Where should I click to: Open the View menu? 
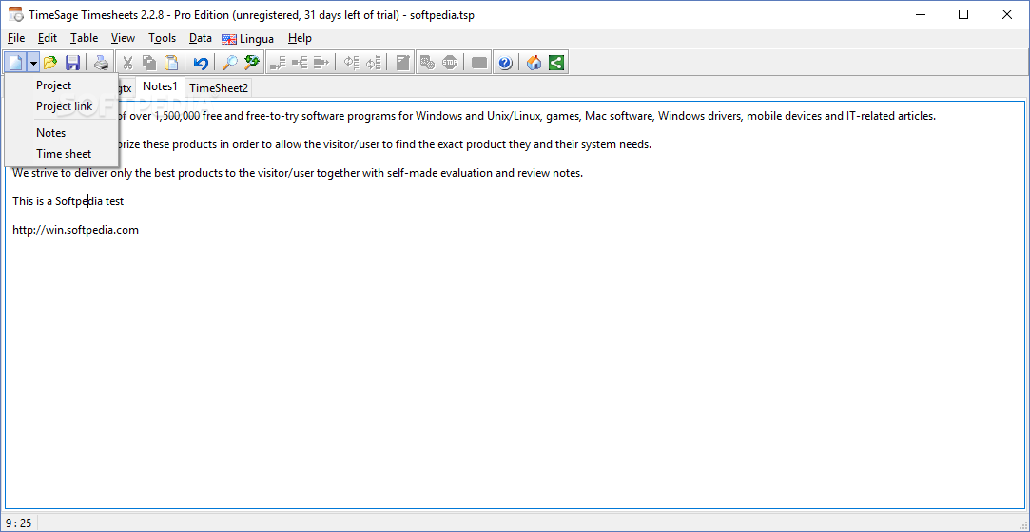[x=123, y=38]
